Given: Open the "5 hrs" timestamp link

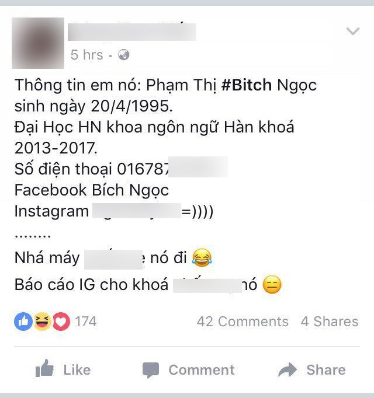Looking at the screenshot, I should click(86, 55).
